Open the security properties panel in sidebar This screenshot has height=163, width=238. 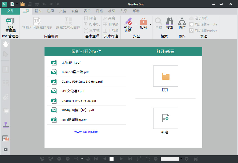pyautogui.click(x=6, y=138)
